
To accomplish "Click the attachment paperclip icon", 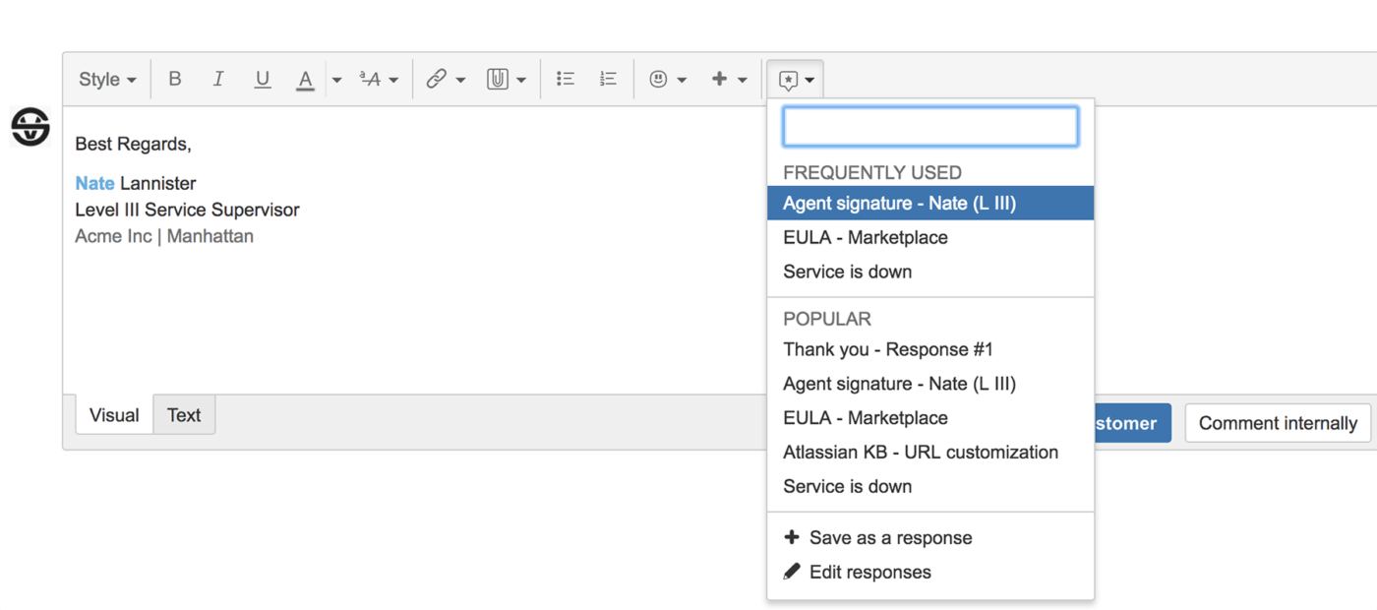I will tap(498, 80).
